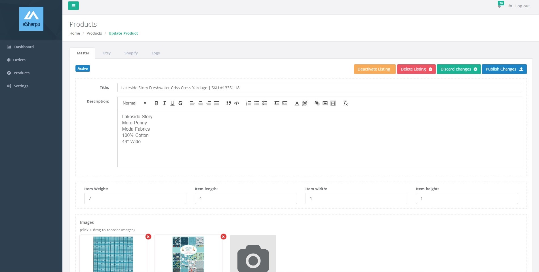This screenshot has height=272, width=539.
Task: Click Discard changes button
Action: [459, 69]
